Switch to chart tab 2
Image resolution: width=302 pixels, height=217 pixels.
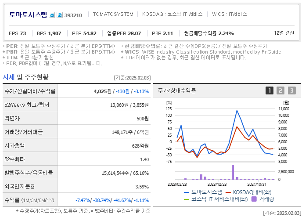[x=280, y=90]
